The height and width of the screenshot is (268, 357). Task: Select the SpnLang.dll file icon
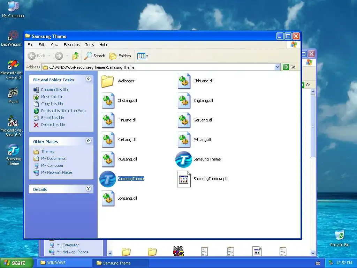coord(108,198)
